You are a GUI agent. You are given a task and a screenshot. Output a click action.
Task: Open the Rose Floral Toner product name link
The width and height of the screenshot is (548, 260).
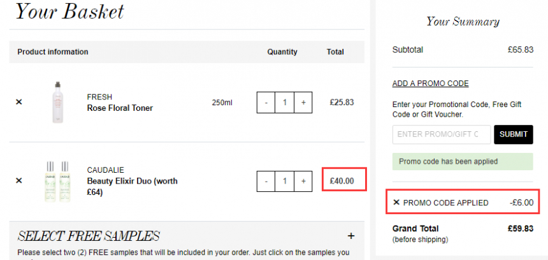120,108
